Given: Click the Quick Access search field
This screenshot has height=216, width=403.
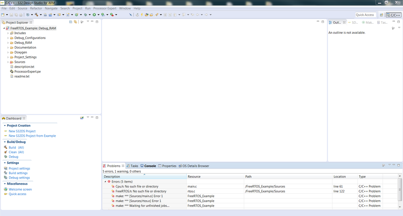Looking at the screenshot, I should point(365,15).
